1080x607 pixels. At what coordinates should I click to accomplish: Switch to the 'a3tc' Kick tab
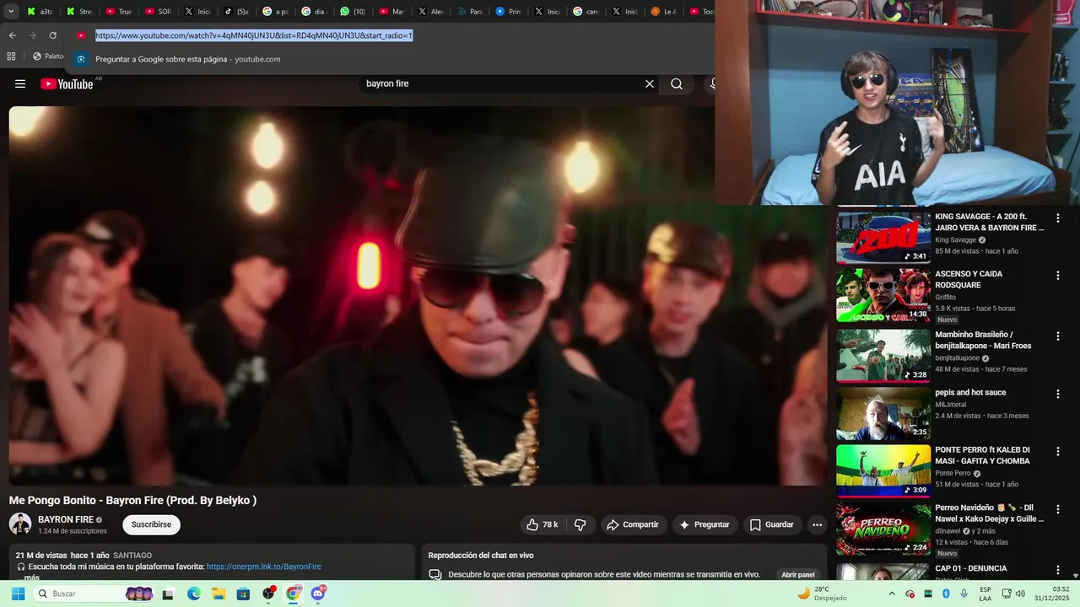click(x=40, y=12)
